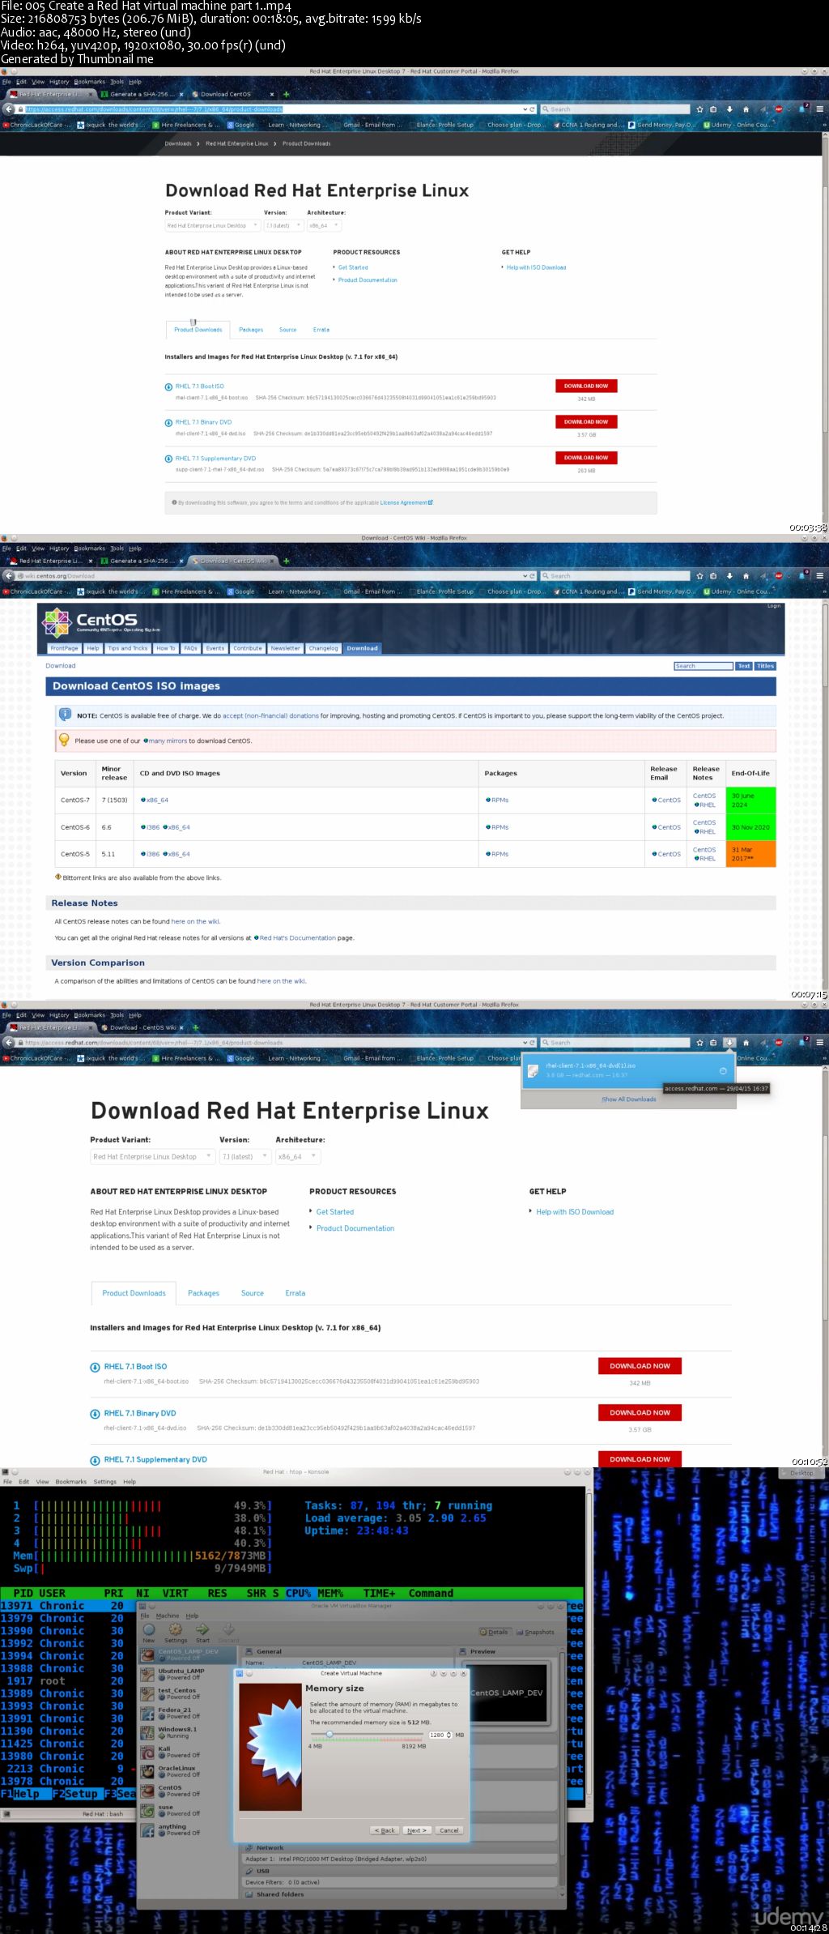Click the lightbulb icon beside mirrors notice
The height and width of the screenshot is (1934, 829).
coord(64,740)
